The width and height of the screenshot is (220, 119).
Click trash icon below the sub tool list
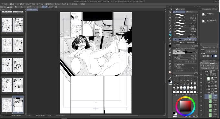(197, 46)
